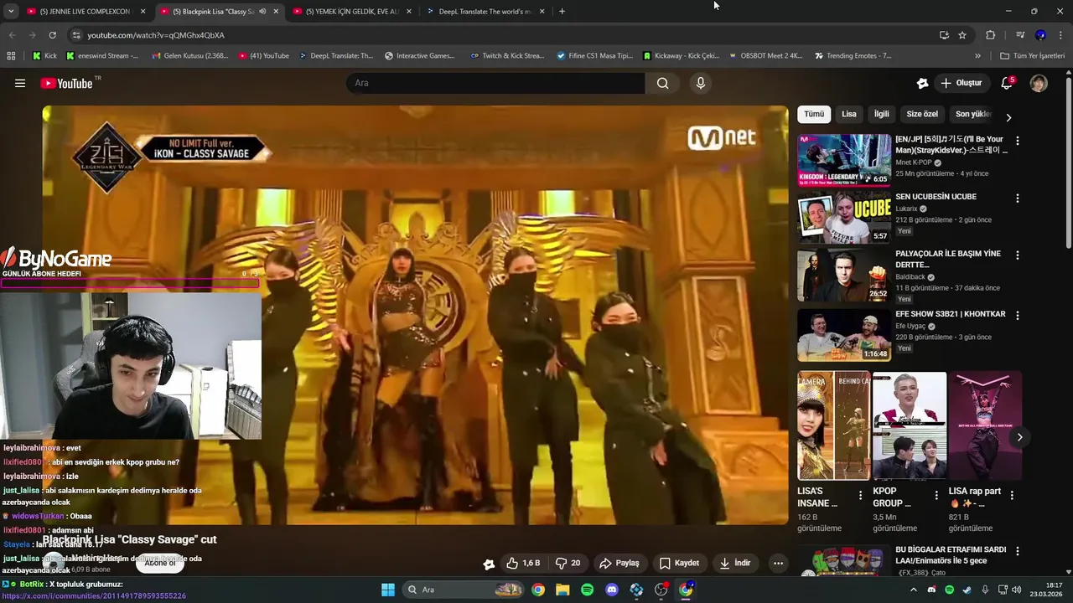Open the Kick bookmark
The height and width of the screenshot is (603, 1073).
(x=44, y=56)
